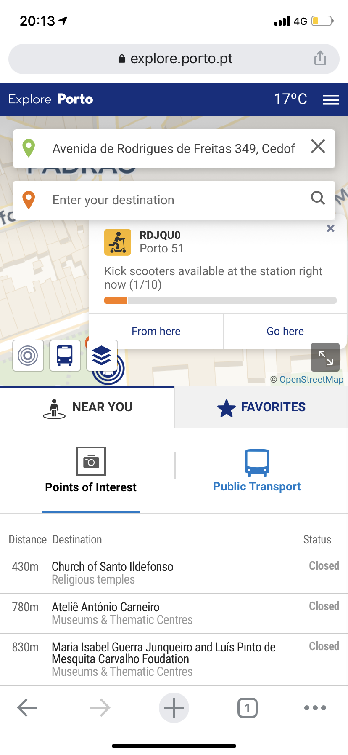Expand the map to fullscreen
The height and width of the screenshot is (755, 348).
pyautogui.click(x=325, y=357)
